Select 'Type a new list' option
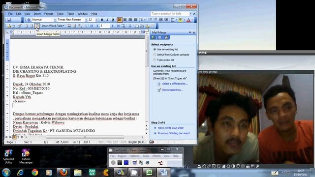This screenshot has height=177, width=315. click(155, 60)
